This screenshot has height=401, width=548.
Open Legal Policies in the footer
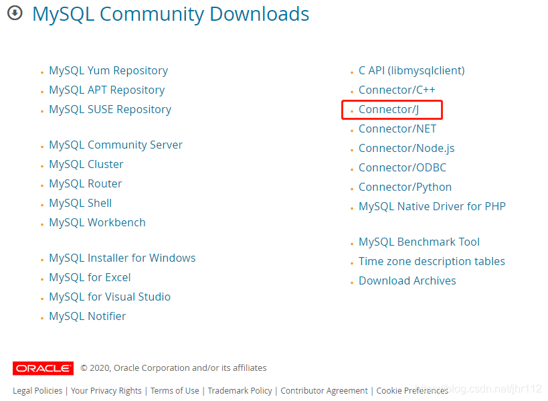click(37, 390)
